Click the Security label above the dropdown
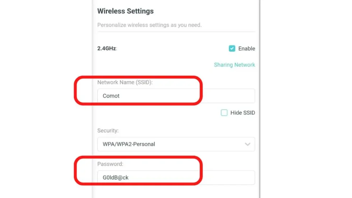This screenshot has height=198, width=352. 108,130
